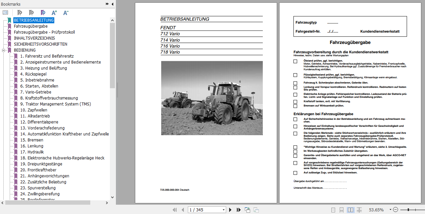The image size is (425, 214).
Task: Go to the previous page
Action: coord(183,210)
